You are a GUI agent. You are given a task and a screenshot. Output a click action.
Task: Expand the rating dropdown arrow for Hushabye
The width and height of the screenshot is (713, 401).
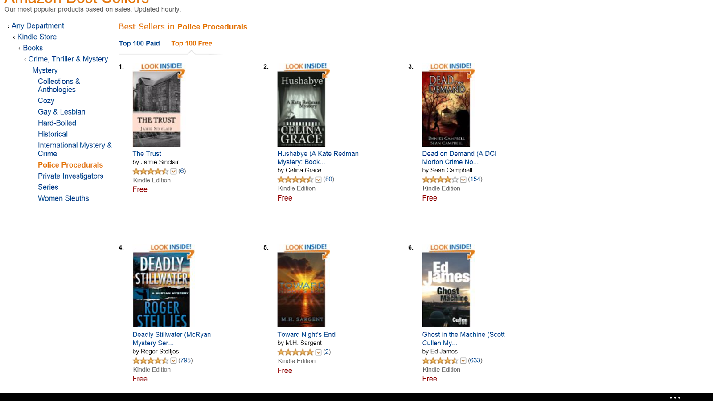point(318,180)
